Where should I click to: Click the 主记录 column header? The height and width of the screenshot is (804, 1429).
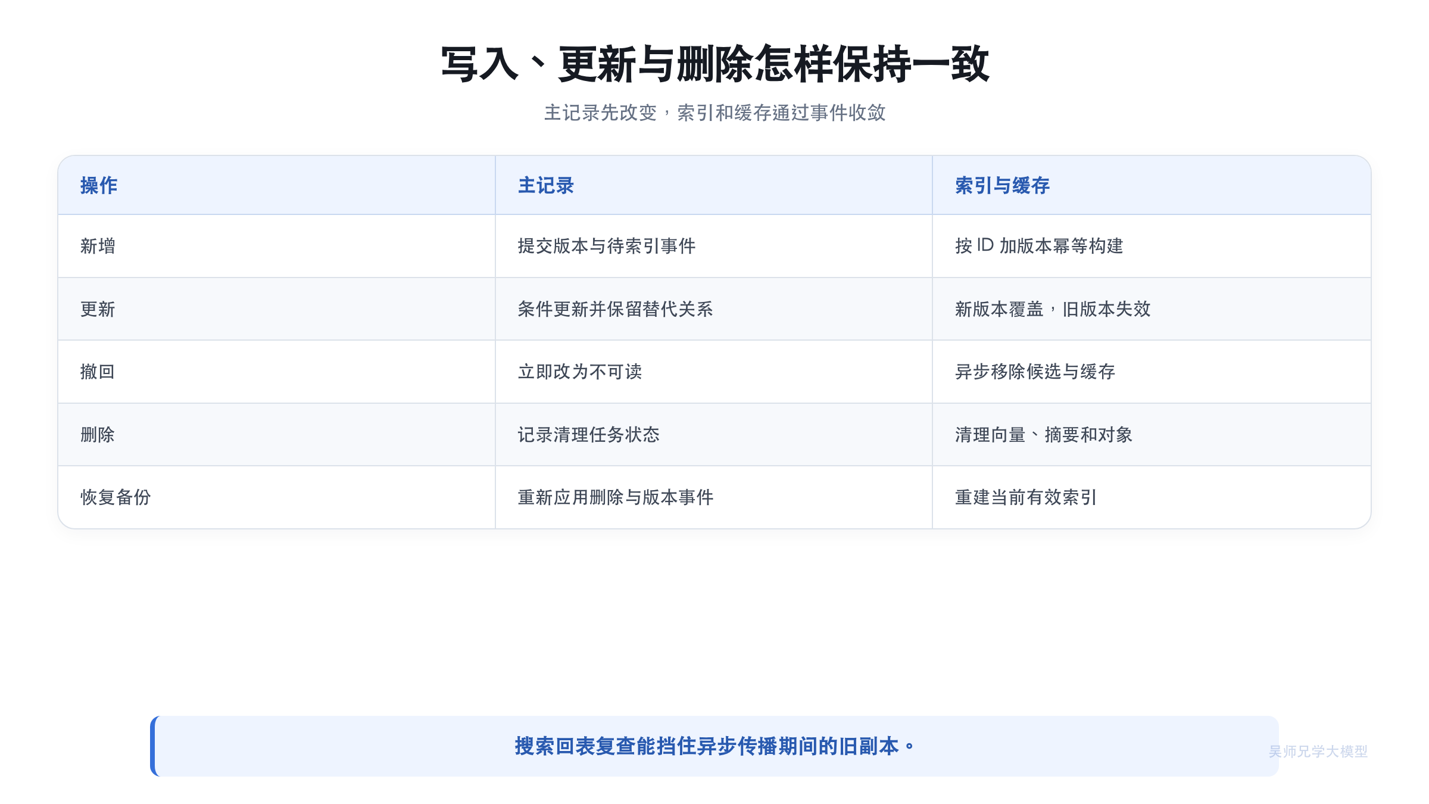(x=714, y=185)
